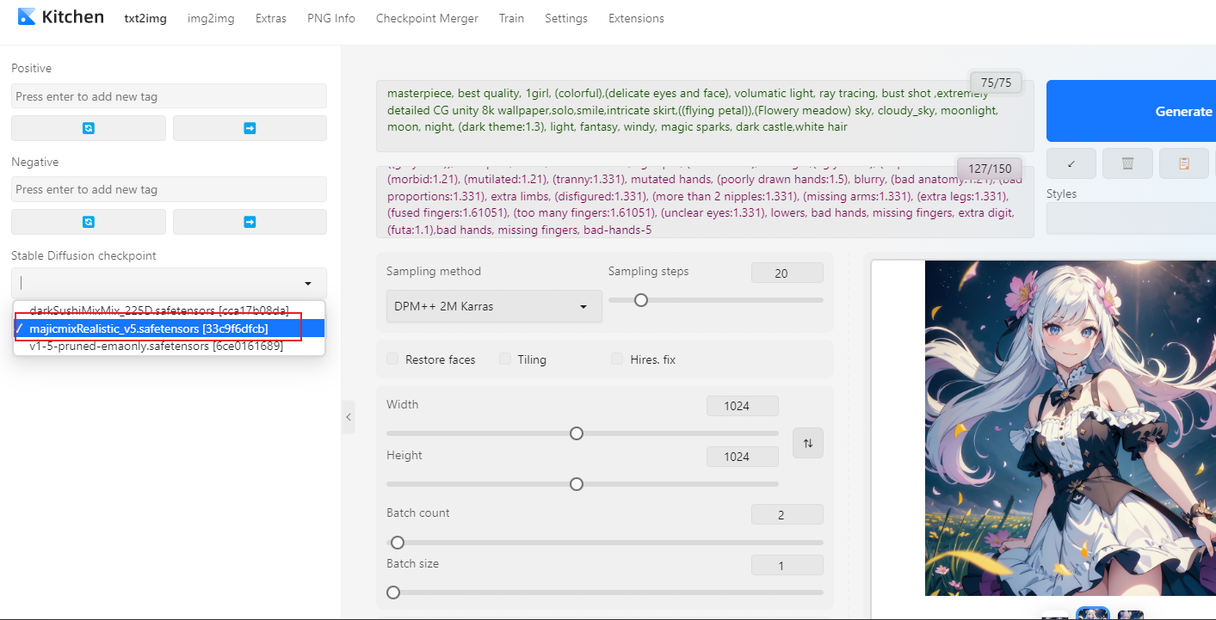Image resolution: width=1216 pixels, height=620 pixels.
Task: Open the Settings tab
Action: click(x=566, y=18)
